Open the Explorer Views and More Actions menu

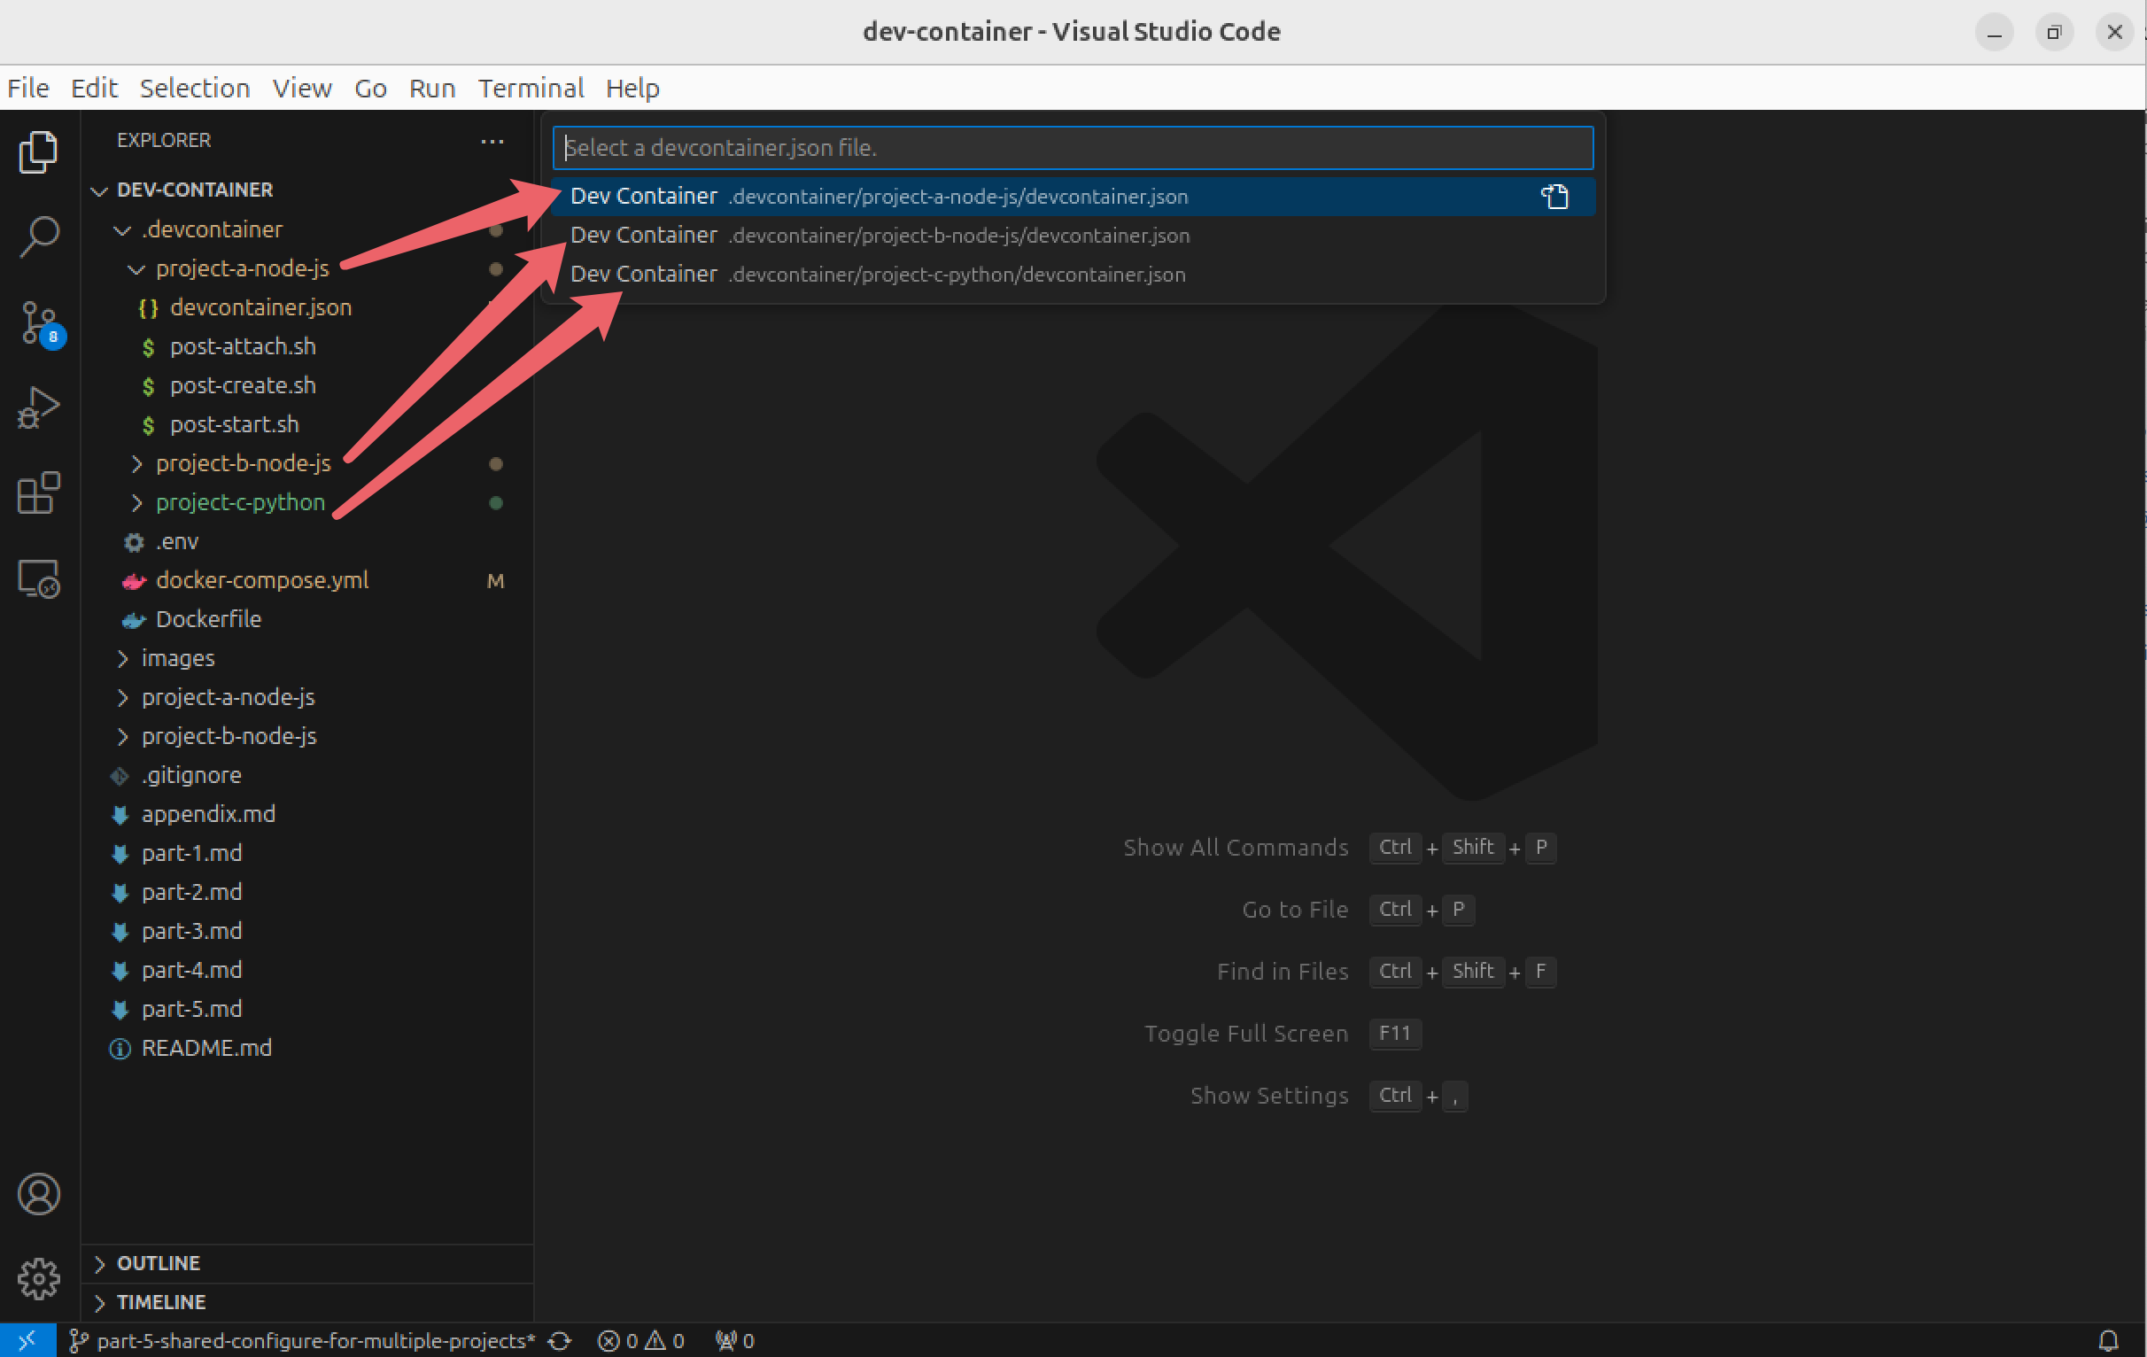[492, 141]
